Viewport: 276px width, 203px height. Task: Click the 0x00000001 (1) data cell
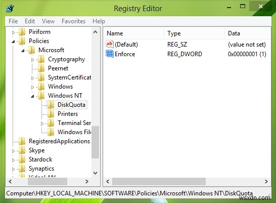[x=247, y=54]
